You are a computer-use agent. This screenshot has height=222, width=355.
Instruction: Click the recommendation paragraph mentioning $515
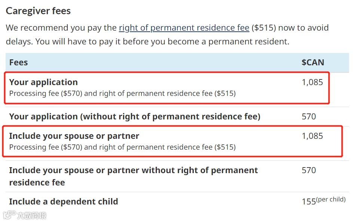pos(167,35)
